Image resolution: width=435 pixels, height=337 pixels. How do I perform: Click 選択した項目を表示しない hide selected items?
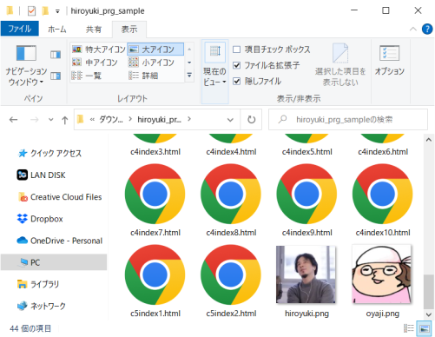[340, 65]
